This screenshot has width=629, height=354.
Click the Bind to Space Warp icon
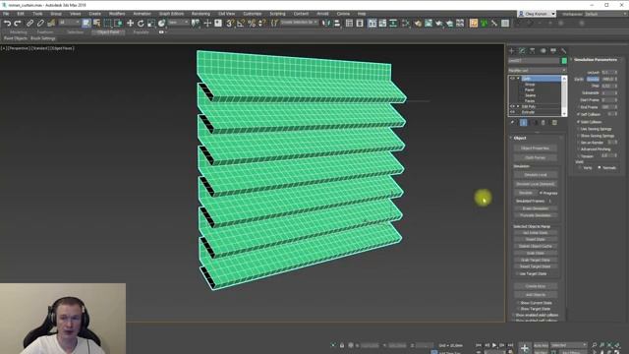pos(51,24)
